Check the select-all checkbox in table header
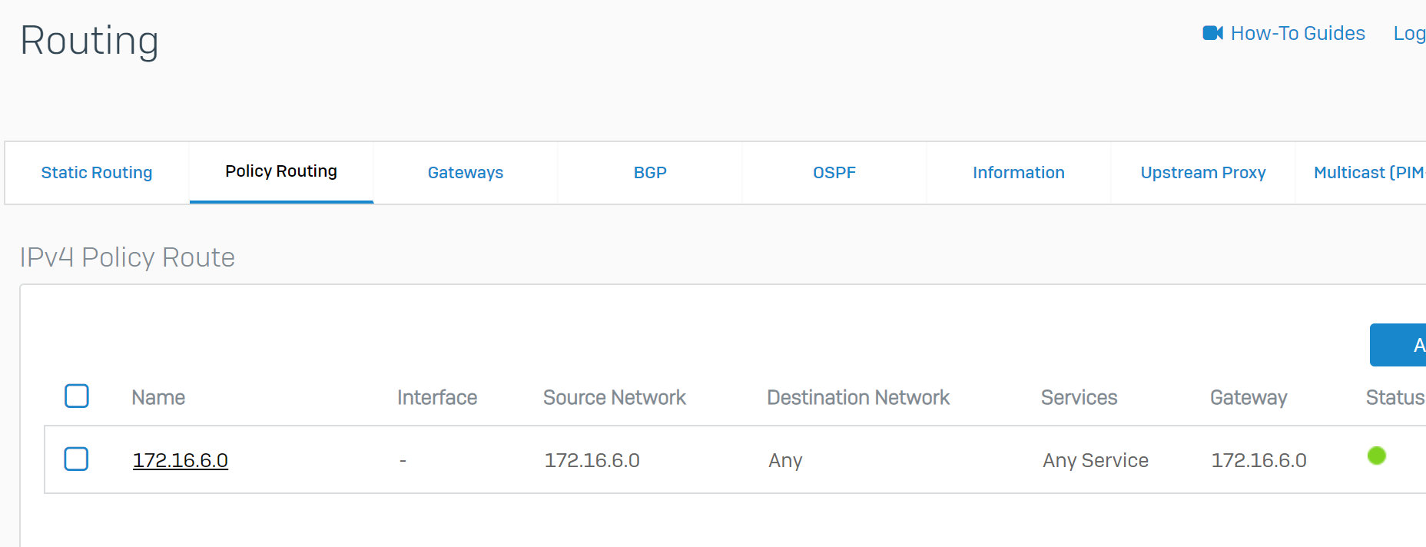 77,396
